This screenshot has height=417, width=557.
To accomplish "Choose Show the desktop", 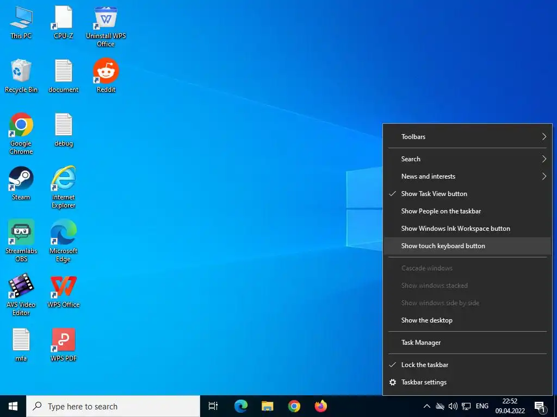I will (x=467, y=320).
